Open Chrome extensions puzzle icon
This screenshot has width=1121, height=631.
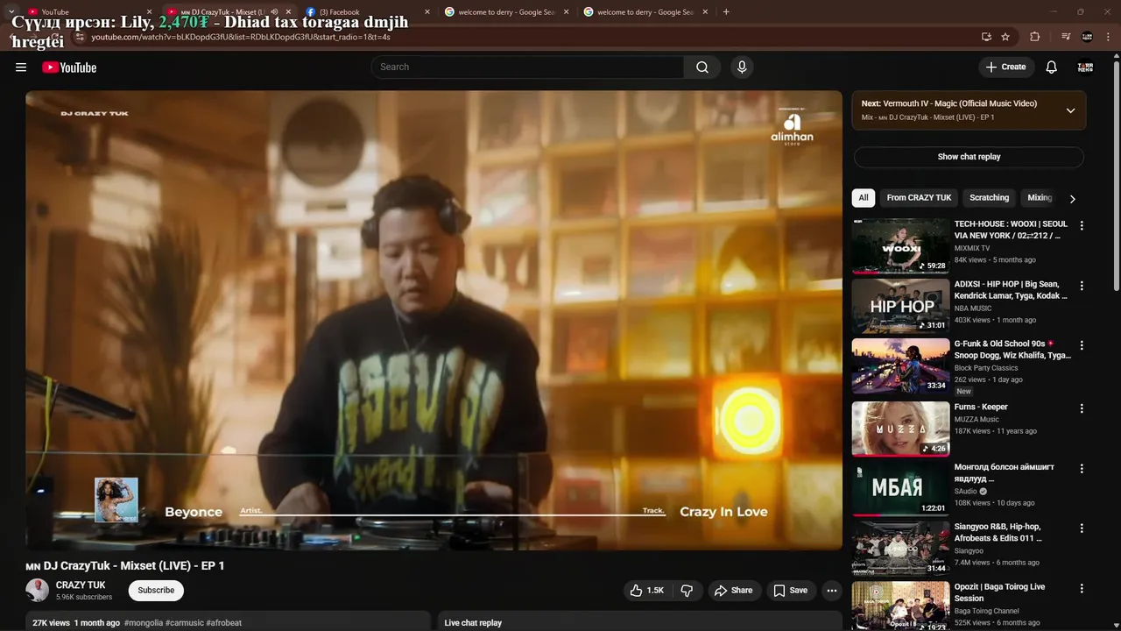click(x=1035, y=37)
